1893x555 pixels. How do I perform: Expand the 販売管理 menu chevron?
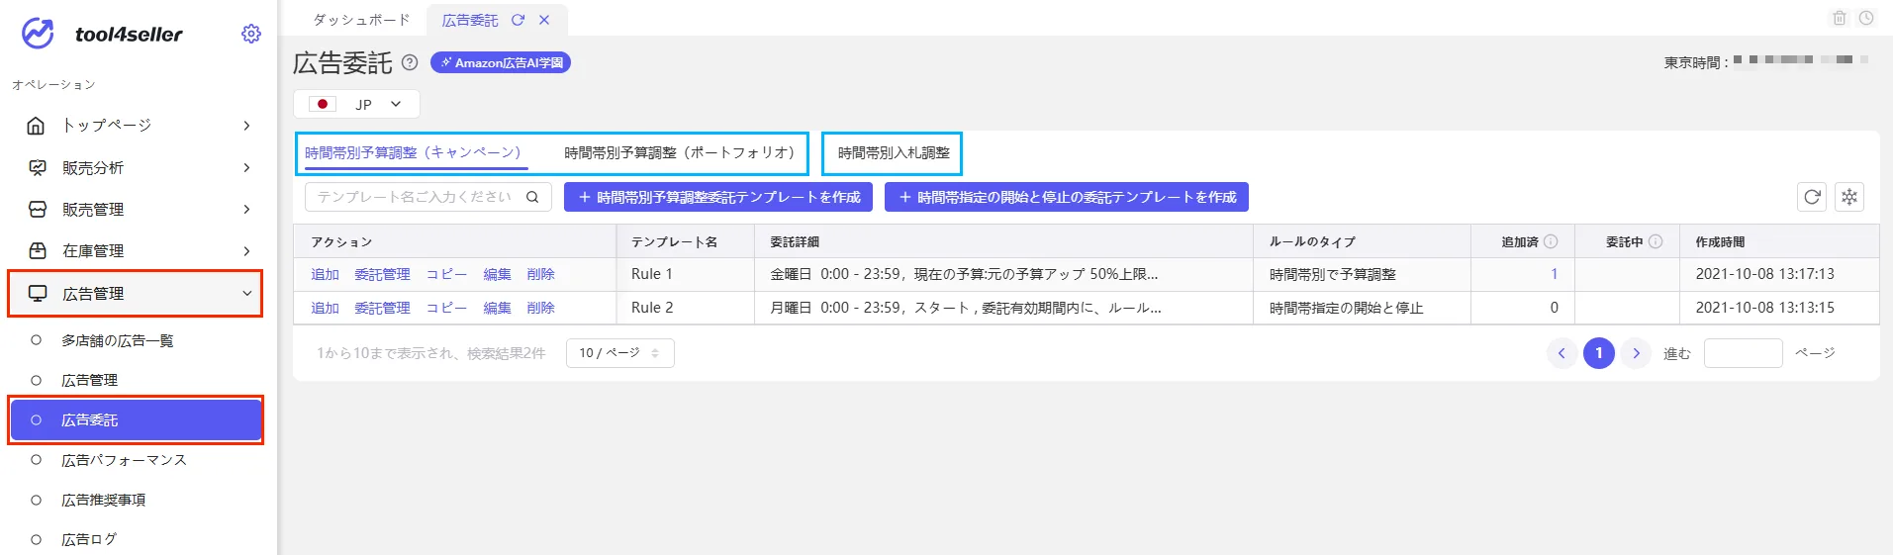click(246, 210)
